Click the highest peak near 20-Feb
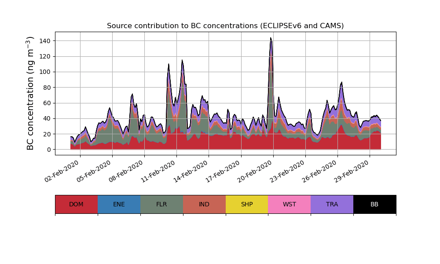The height and width of the screenshot is (264, 440). (x=271, y=39)
